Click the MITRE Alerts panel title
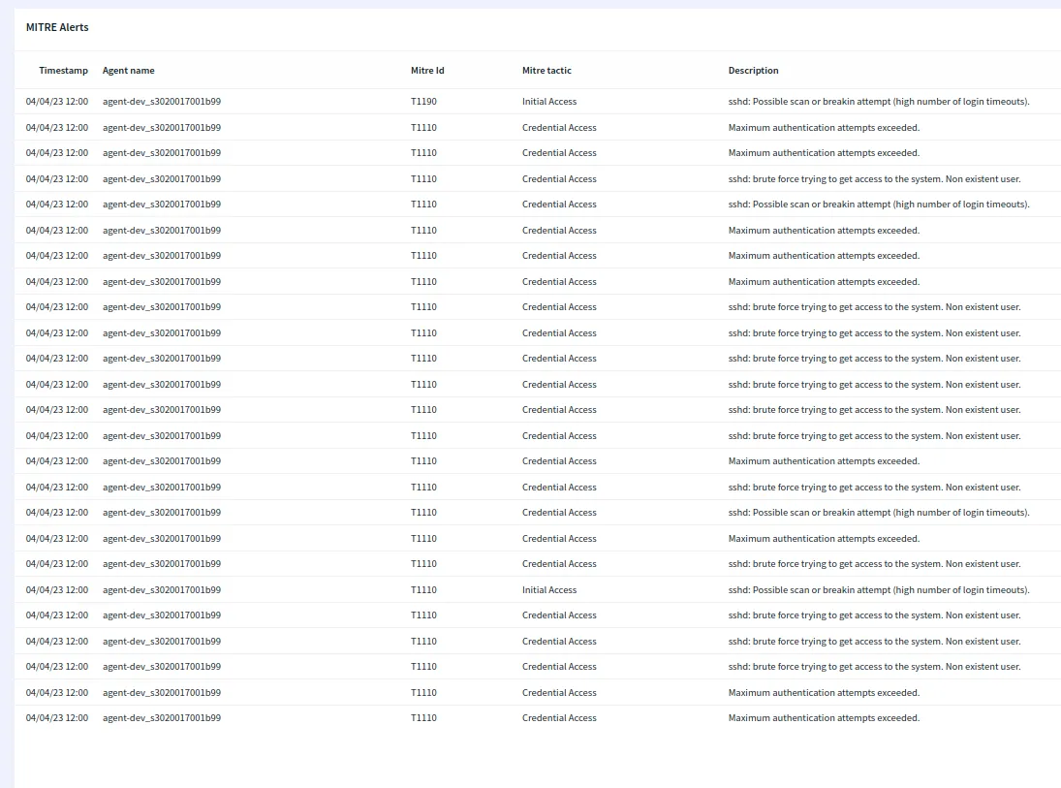Viewport: 1061px width, 788px height. [57, 27]
